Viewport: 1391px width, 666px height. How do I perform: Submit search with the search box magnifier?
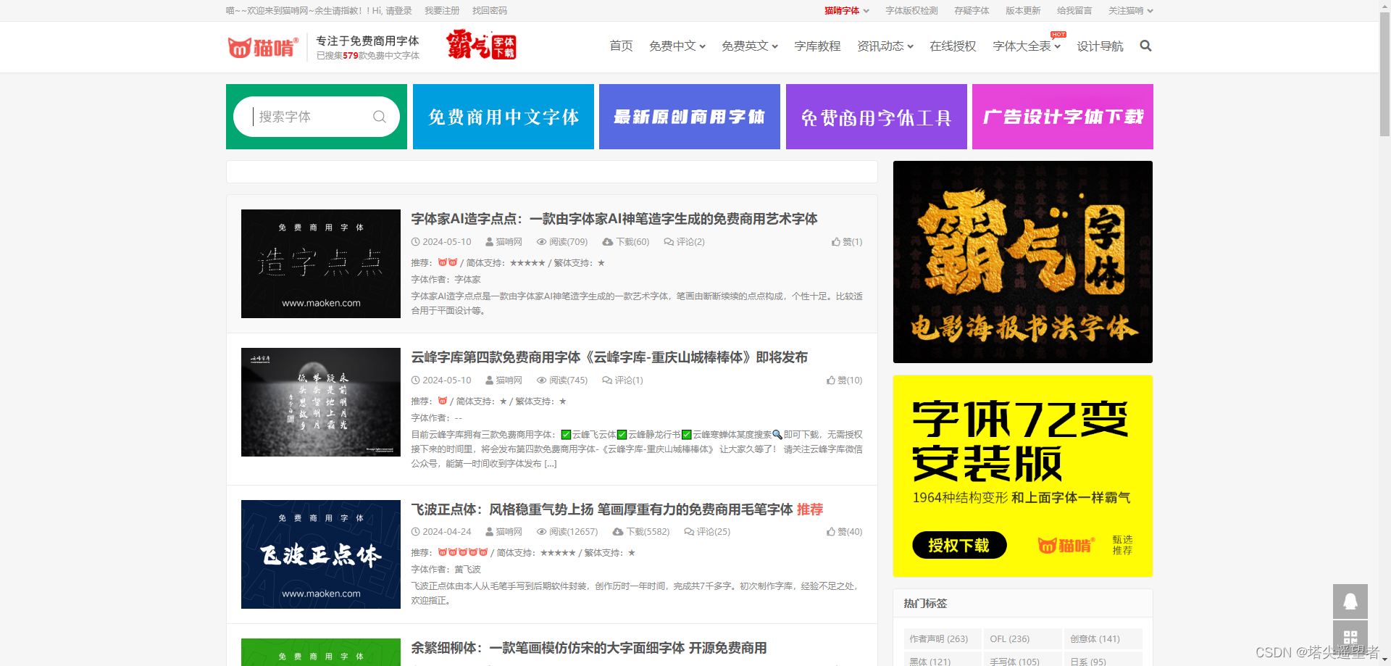point(380,117)
